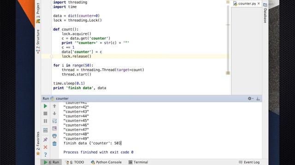The image size is (295, 165).
Task: Click console line "counter=45"
Action: [76, 121]
